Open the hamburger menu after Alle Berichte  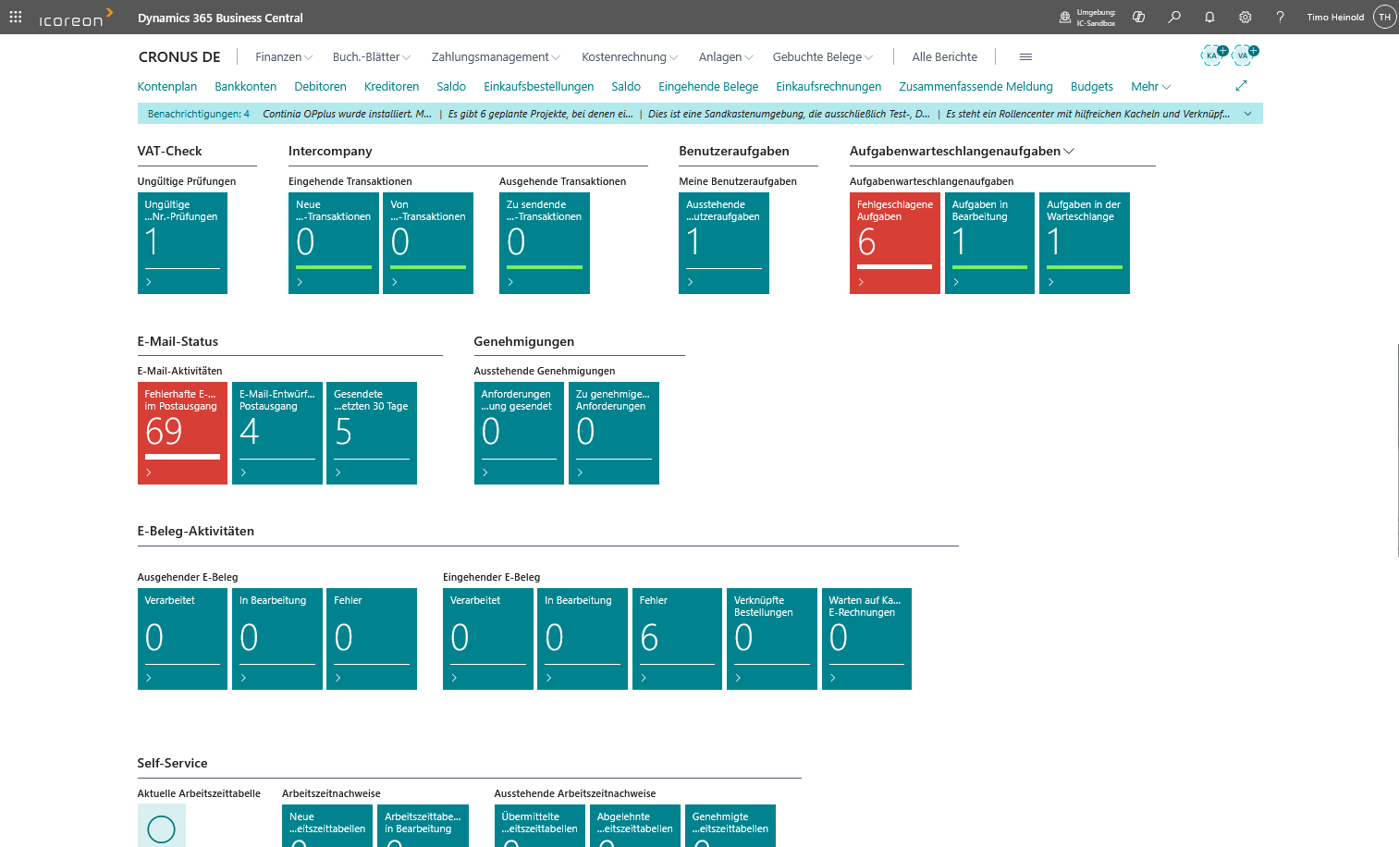click(1025, 57)
